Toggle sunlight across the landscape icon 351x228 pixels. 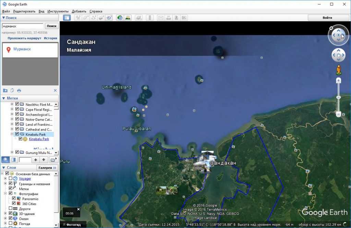pyautogui.click(x=128, y=18)
